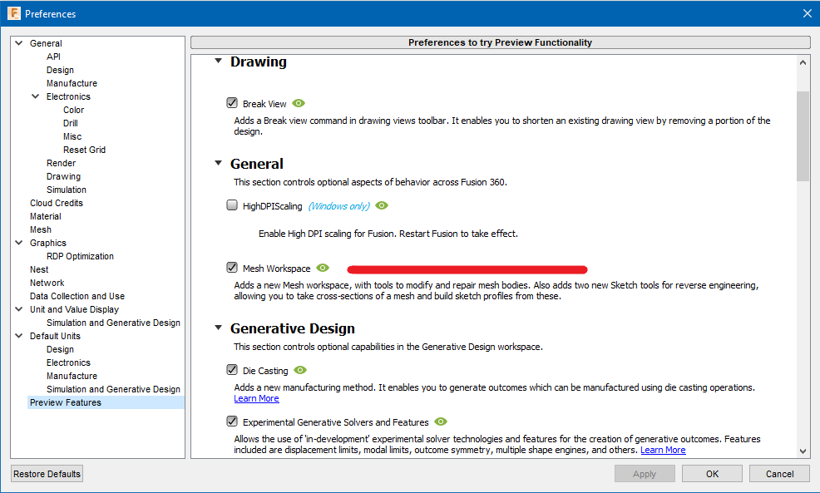Click the eye icon beside HighDPIScaling
The height and width of the screenshot is (493, 820).
pyautogui.click(x=382, y=205)
